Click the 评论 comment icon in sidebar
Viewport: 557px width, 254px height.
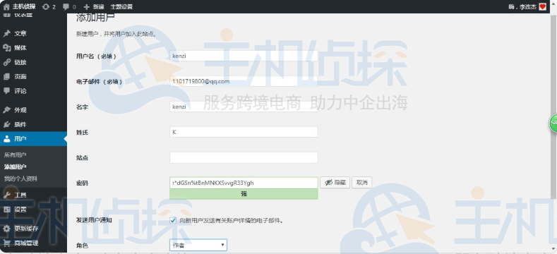[x=7, y=91]
